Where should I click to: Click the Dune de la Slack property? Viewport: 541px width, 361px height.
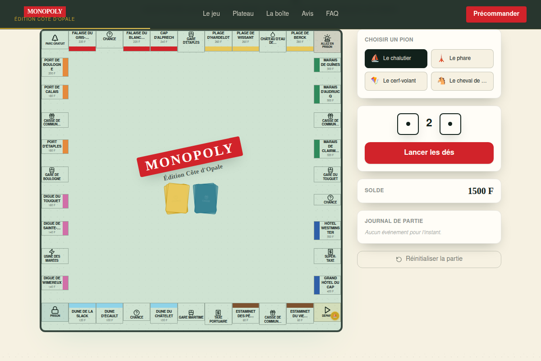click(82, 313)
